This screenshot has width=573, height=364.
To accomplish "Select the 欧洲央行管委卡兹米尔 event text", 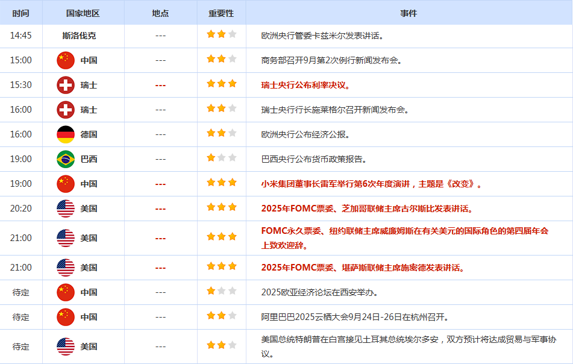I will 322,36.
